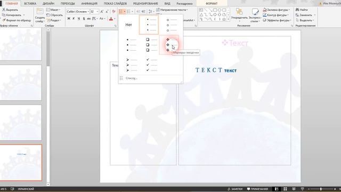Open Shape Outline (Контур фигуры) dropdown
This screenshot has width=341, height=192.
pyautogui.click(x=276, y=15)
